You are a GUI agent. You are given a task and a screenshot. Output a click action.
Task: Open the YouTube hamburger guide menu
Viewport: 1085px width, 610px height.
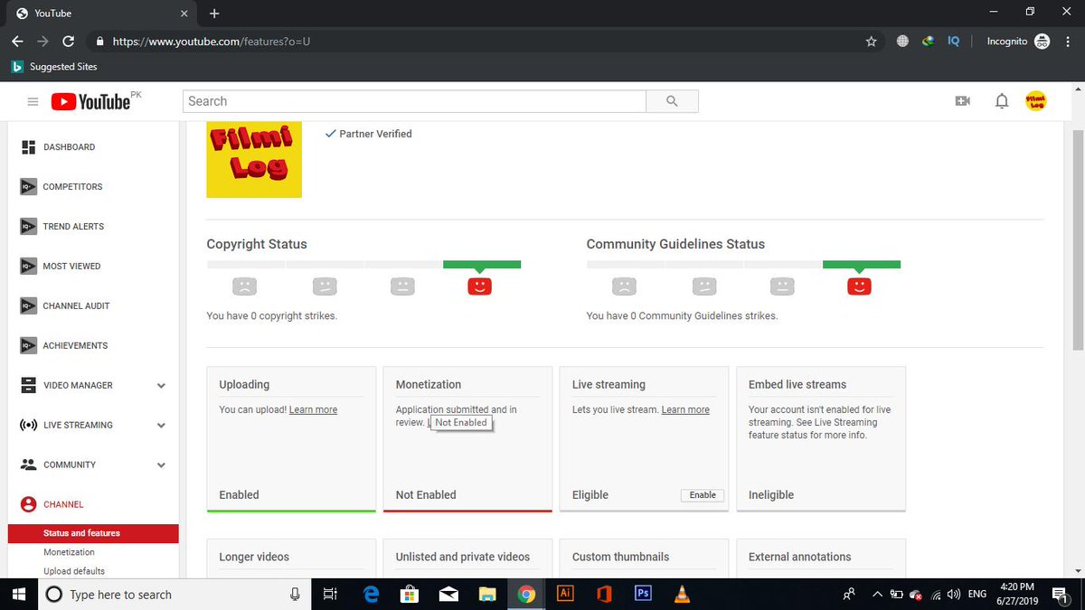[33, 102]
